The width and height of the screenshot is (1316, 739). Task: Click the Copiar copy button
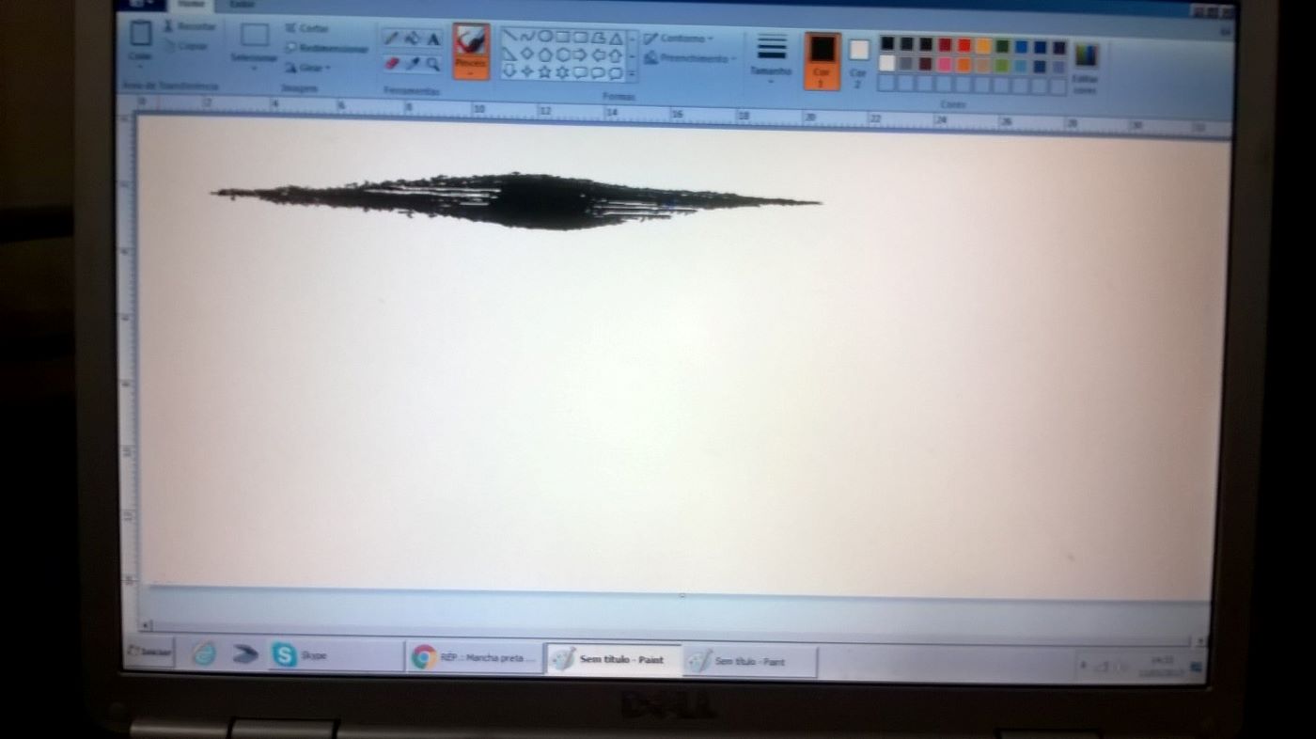185,46
